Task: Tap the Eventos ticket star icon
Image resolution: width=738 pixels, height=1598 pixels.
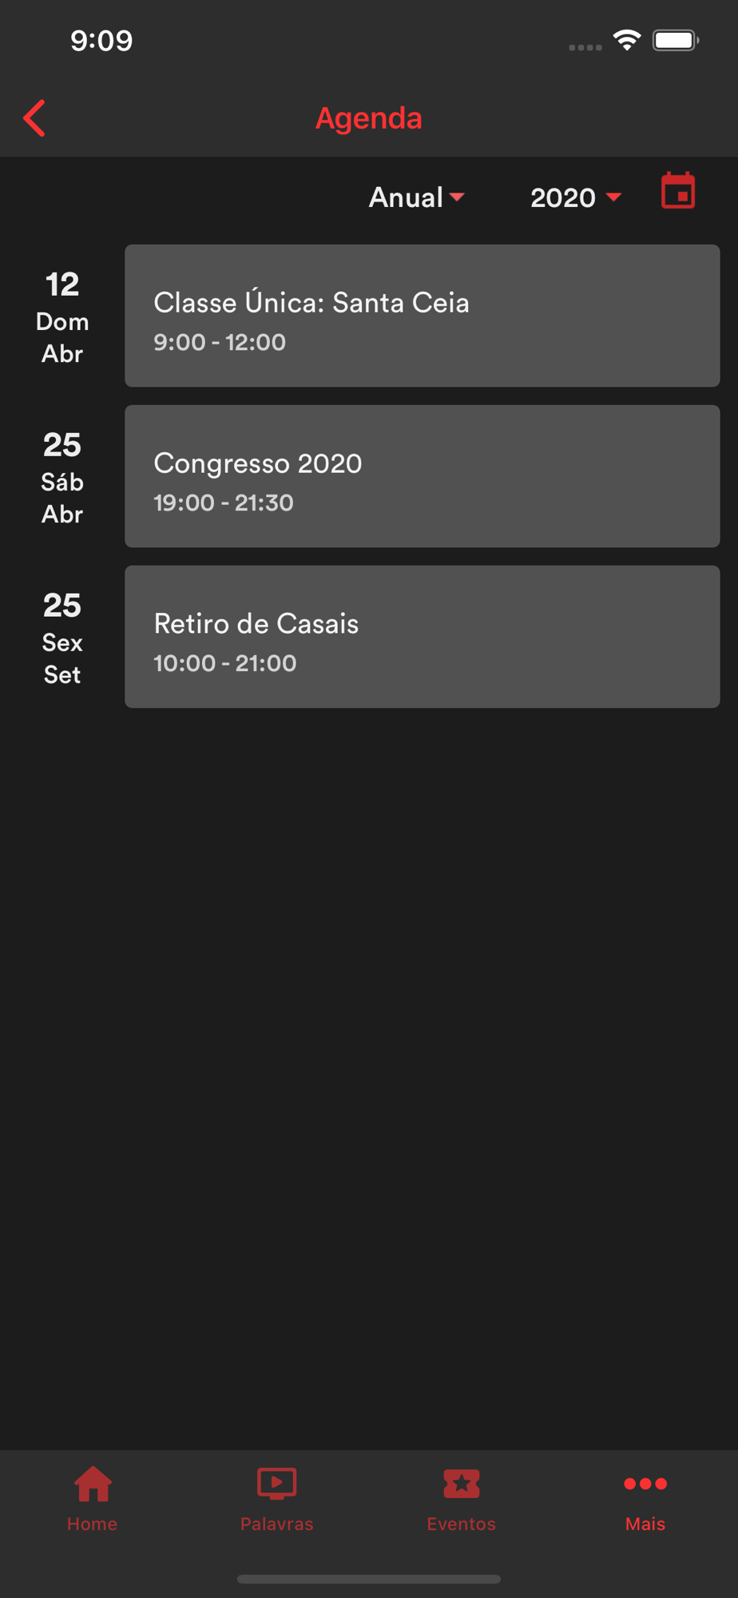Action: (461, 1485)
